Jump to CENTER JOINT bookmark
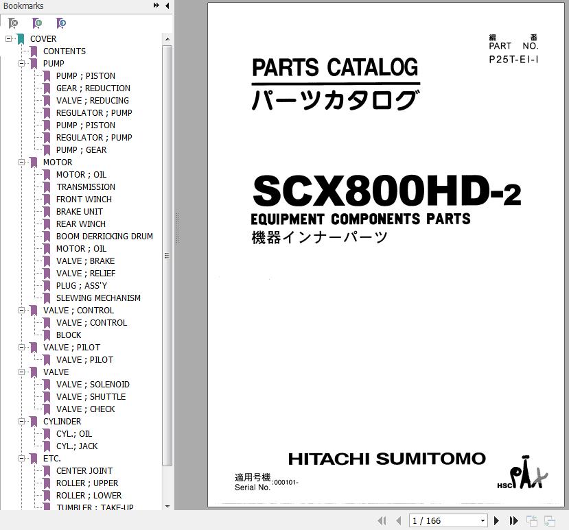 click(84, 470)
